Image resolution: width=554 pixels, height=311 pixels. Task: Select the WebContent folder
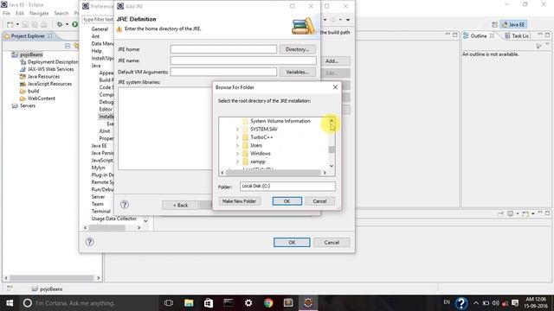tap(42, 98)
